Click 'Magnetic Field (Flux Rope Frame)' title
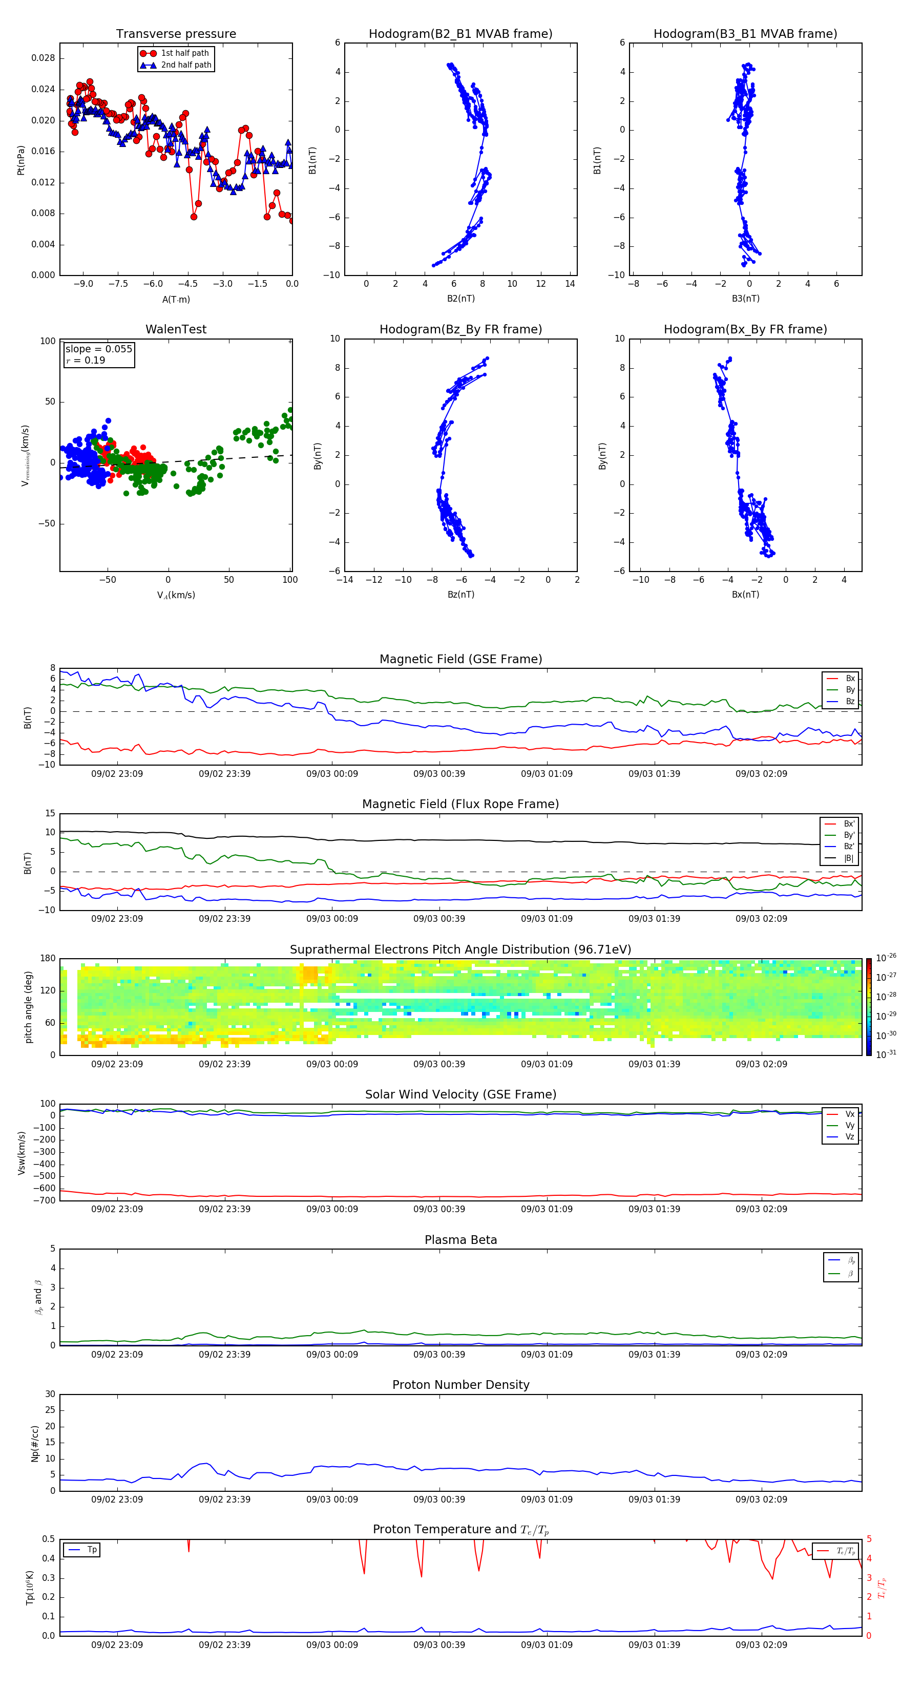The image size is (922, 1690). (460, 805)
